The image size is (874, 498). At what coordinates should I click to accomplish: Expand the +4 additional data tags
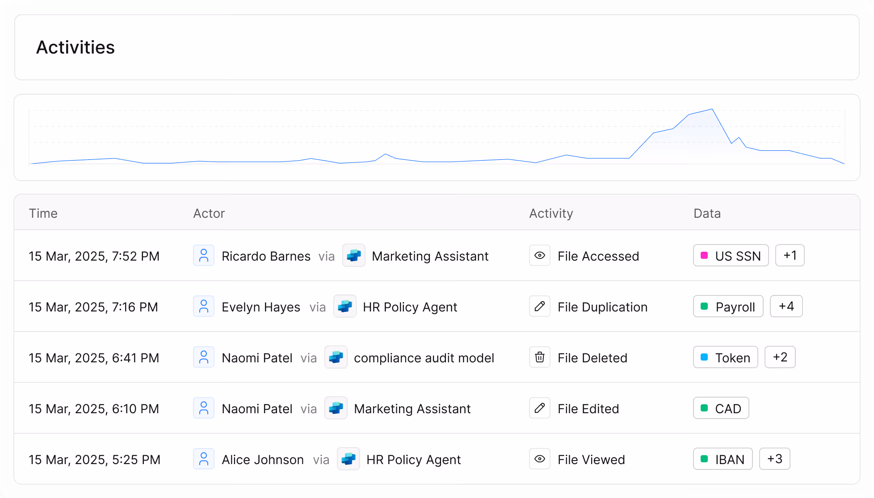pyautogui.click(x=786, y=307)
